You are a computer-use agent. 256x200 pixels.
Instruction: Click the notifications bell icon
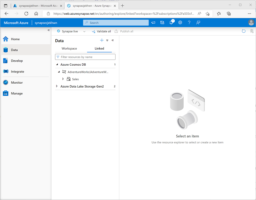pyautogui.click(x=171, y=22)
